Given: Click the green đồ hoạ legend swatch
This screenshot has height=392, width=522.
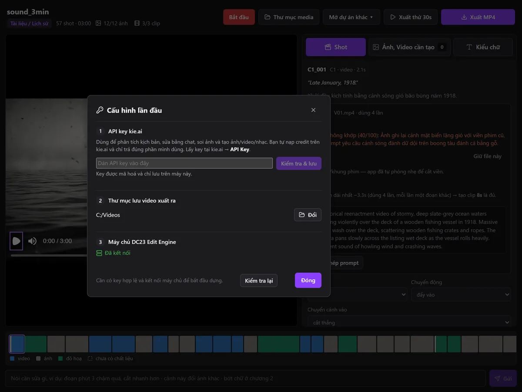Looking at the screenshot, I should (60, 358).
